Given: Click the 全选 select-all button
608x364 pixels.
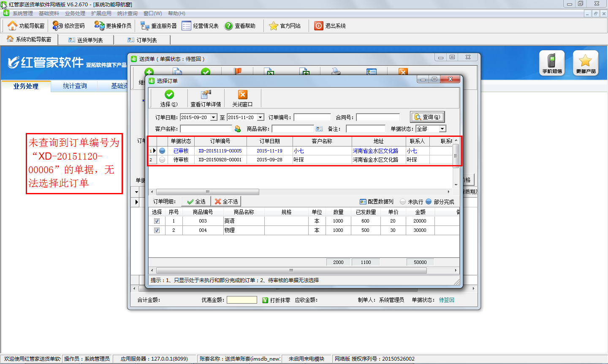Looking at the screenshot, I should 196,202.
